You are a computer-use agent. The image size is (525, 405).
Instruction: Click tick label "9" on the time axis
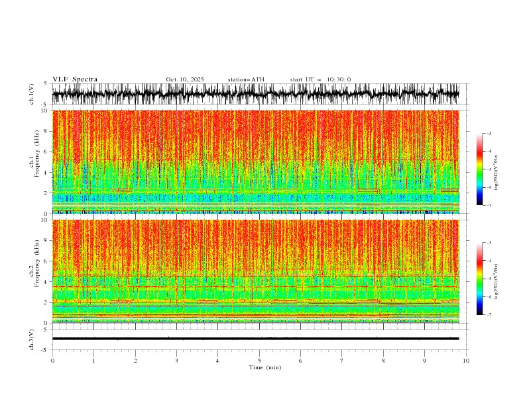coord(424,361)
